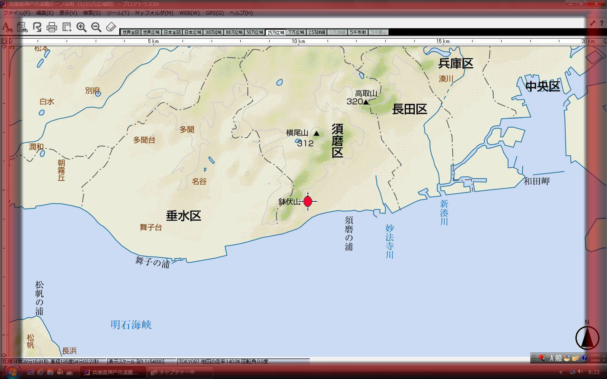Switch to 世界全図 map scale
This screenshot has width=607, height=379.
[131, 32]
